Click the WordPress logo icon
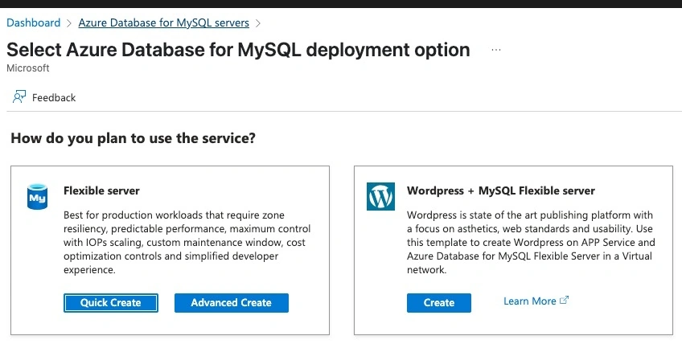 pos(380,197)
